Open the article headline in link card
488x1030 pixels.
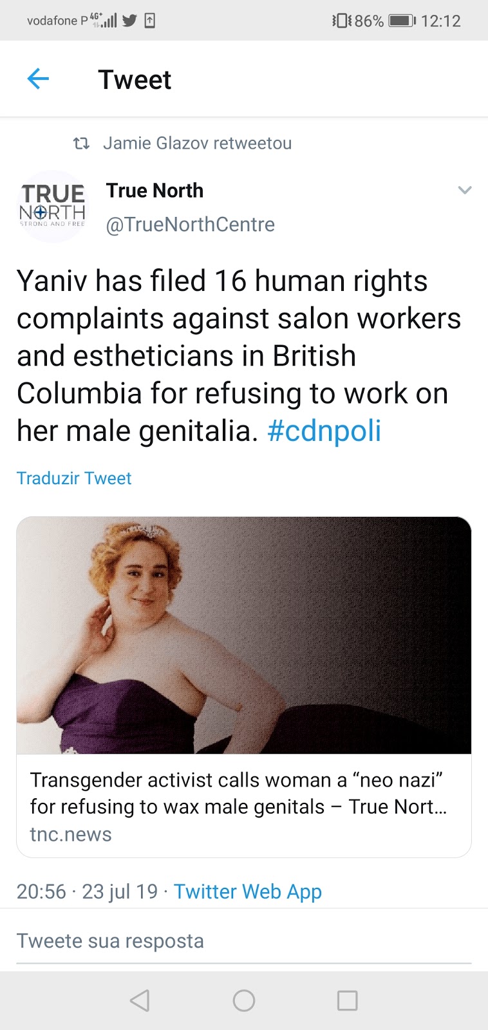point(238,793)
